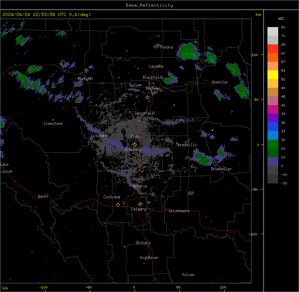
Task: Select the bright green 20-30 dBZ swatch
Action: 273,144
